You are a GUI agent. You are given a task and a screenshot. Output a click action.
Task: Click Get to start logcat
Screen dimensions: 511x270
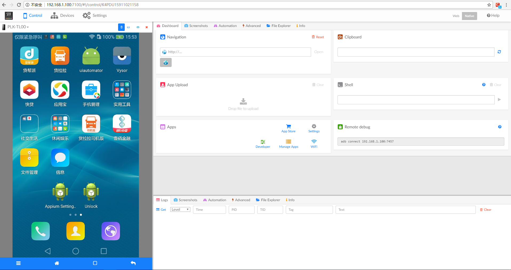pos(161,210)
